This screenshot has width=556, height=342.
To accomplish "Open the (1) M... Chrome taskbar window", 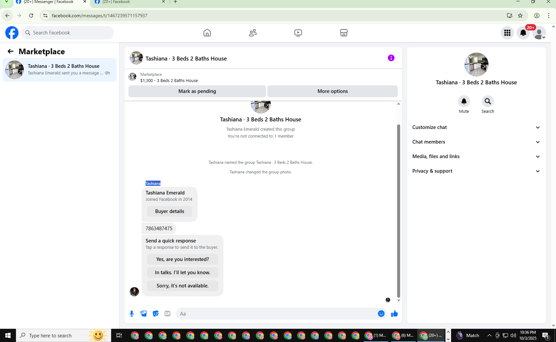I will [376, 335].
